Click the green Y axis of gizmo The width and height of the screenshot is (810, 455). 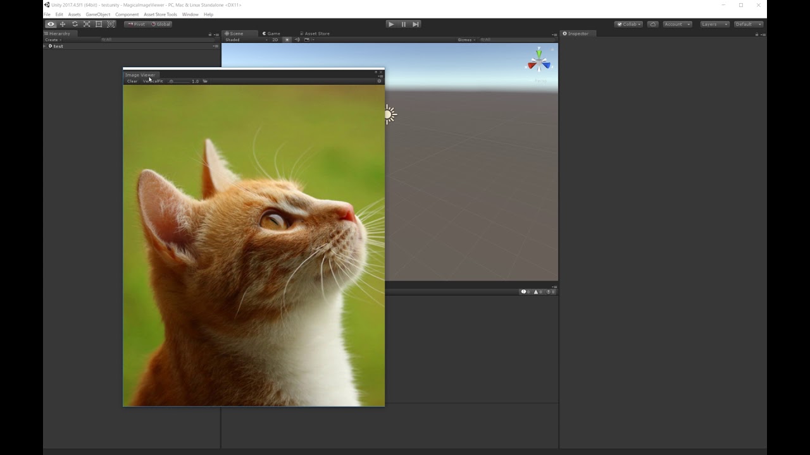pyautogui.click(x=539, y=52)
